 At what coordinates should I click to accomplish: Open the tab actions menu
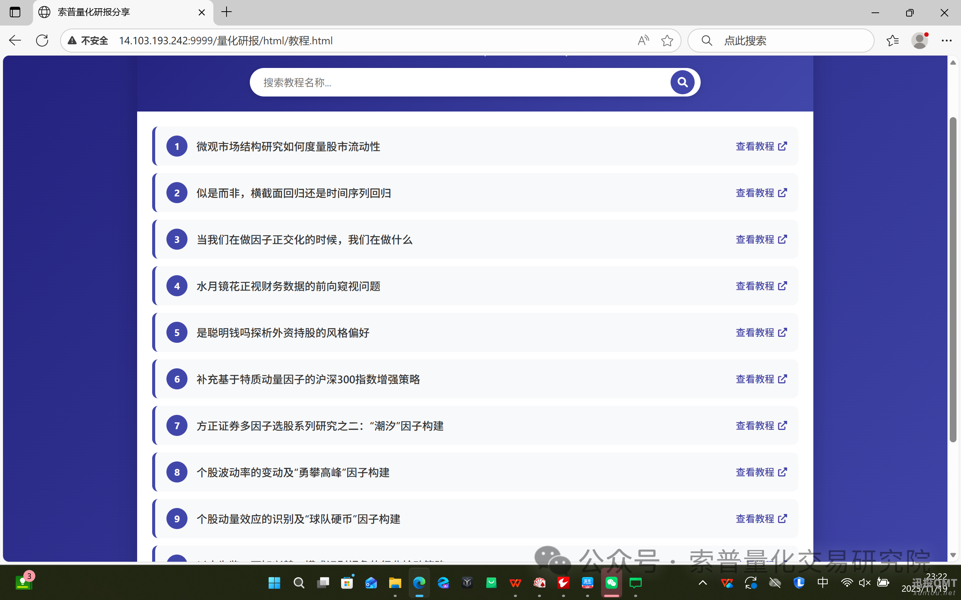[x=15, y=12]
